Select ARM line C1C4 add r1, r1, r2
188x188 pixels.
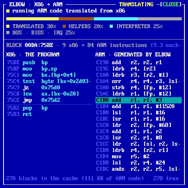[x=139, y=131]
